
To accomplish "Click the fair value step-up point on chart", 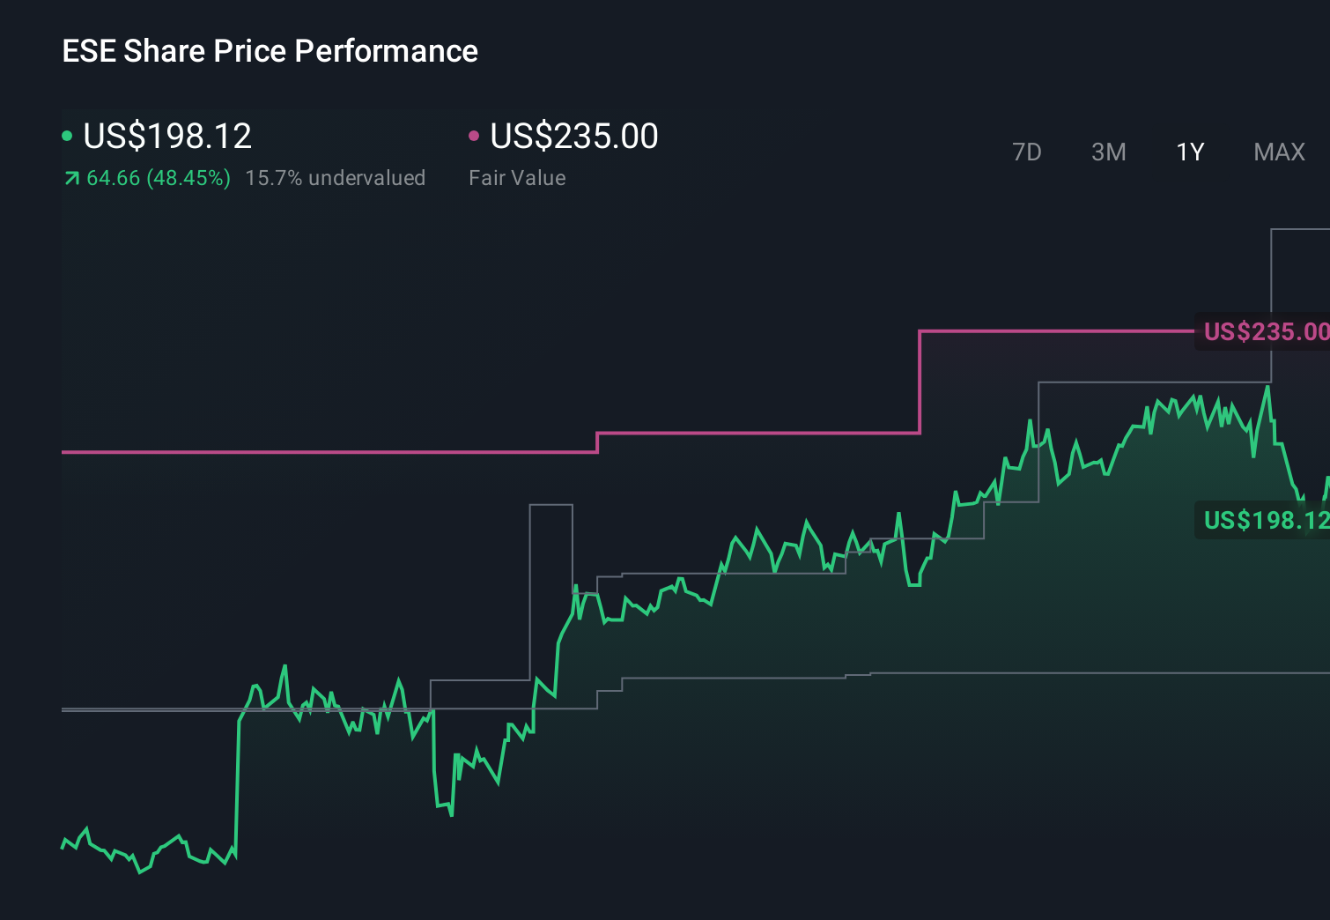I will point(919,383).
